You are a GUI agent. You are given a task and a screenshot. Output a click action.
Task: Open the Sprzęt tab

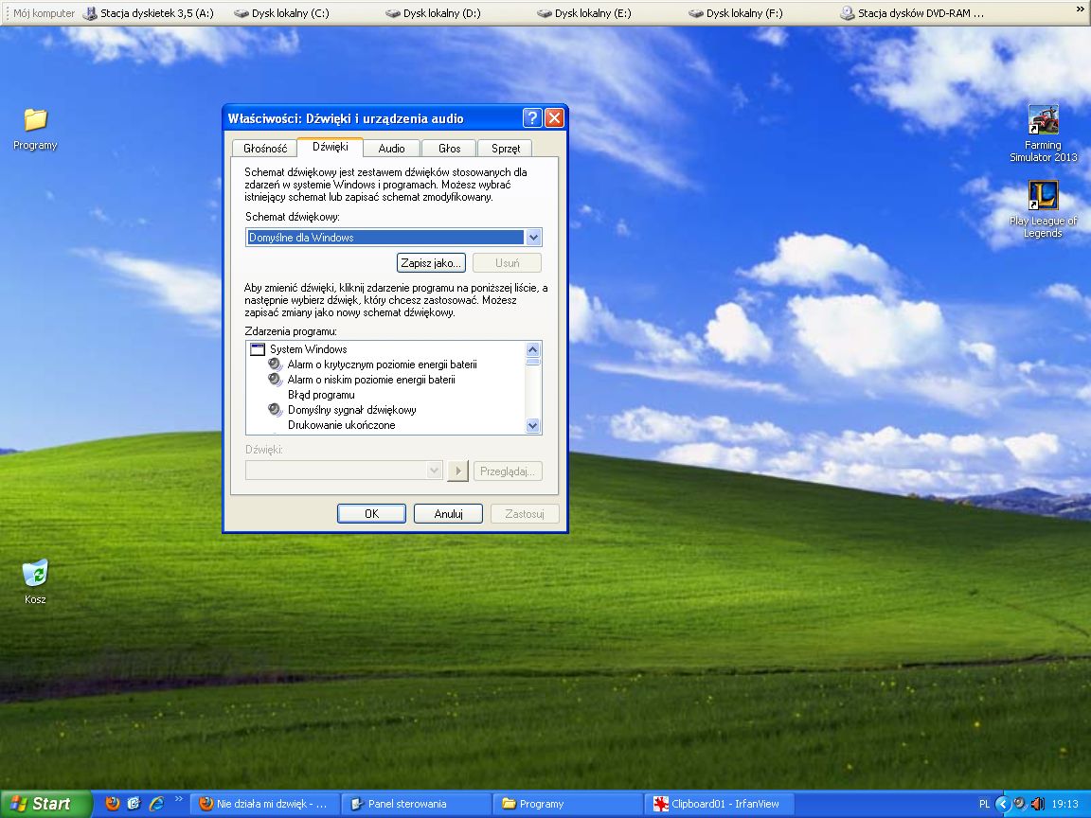tap(506, 148)
